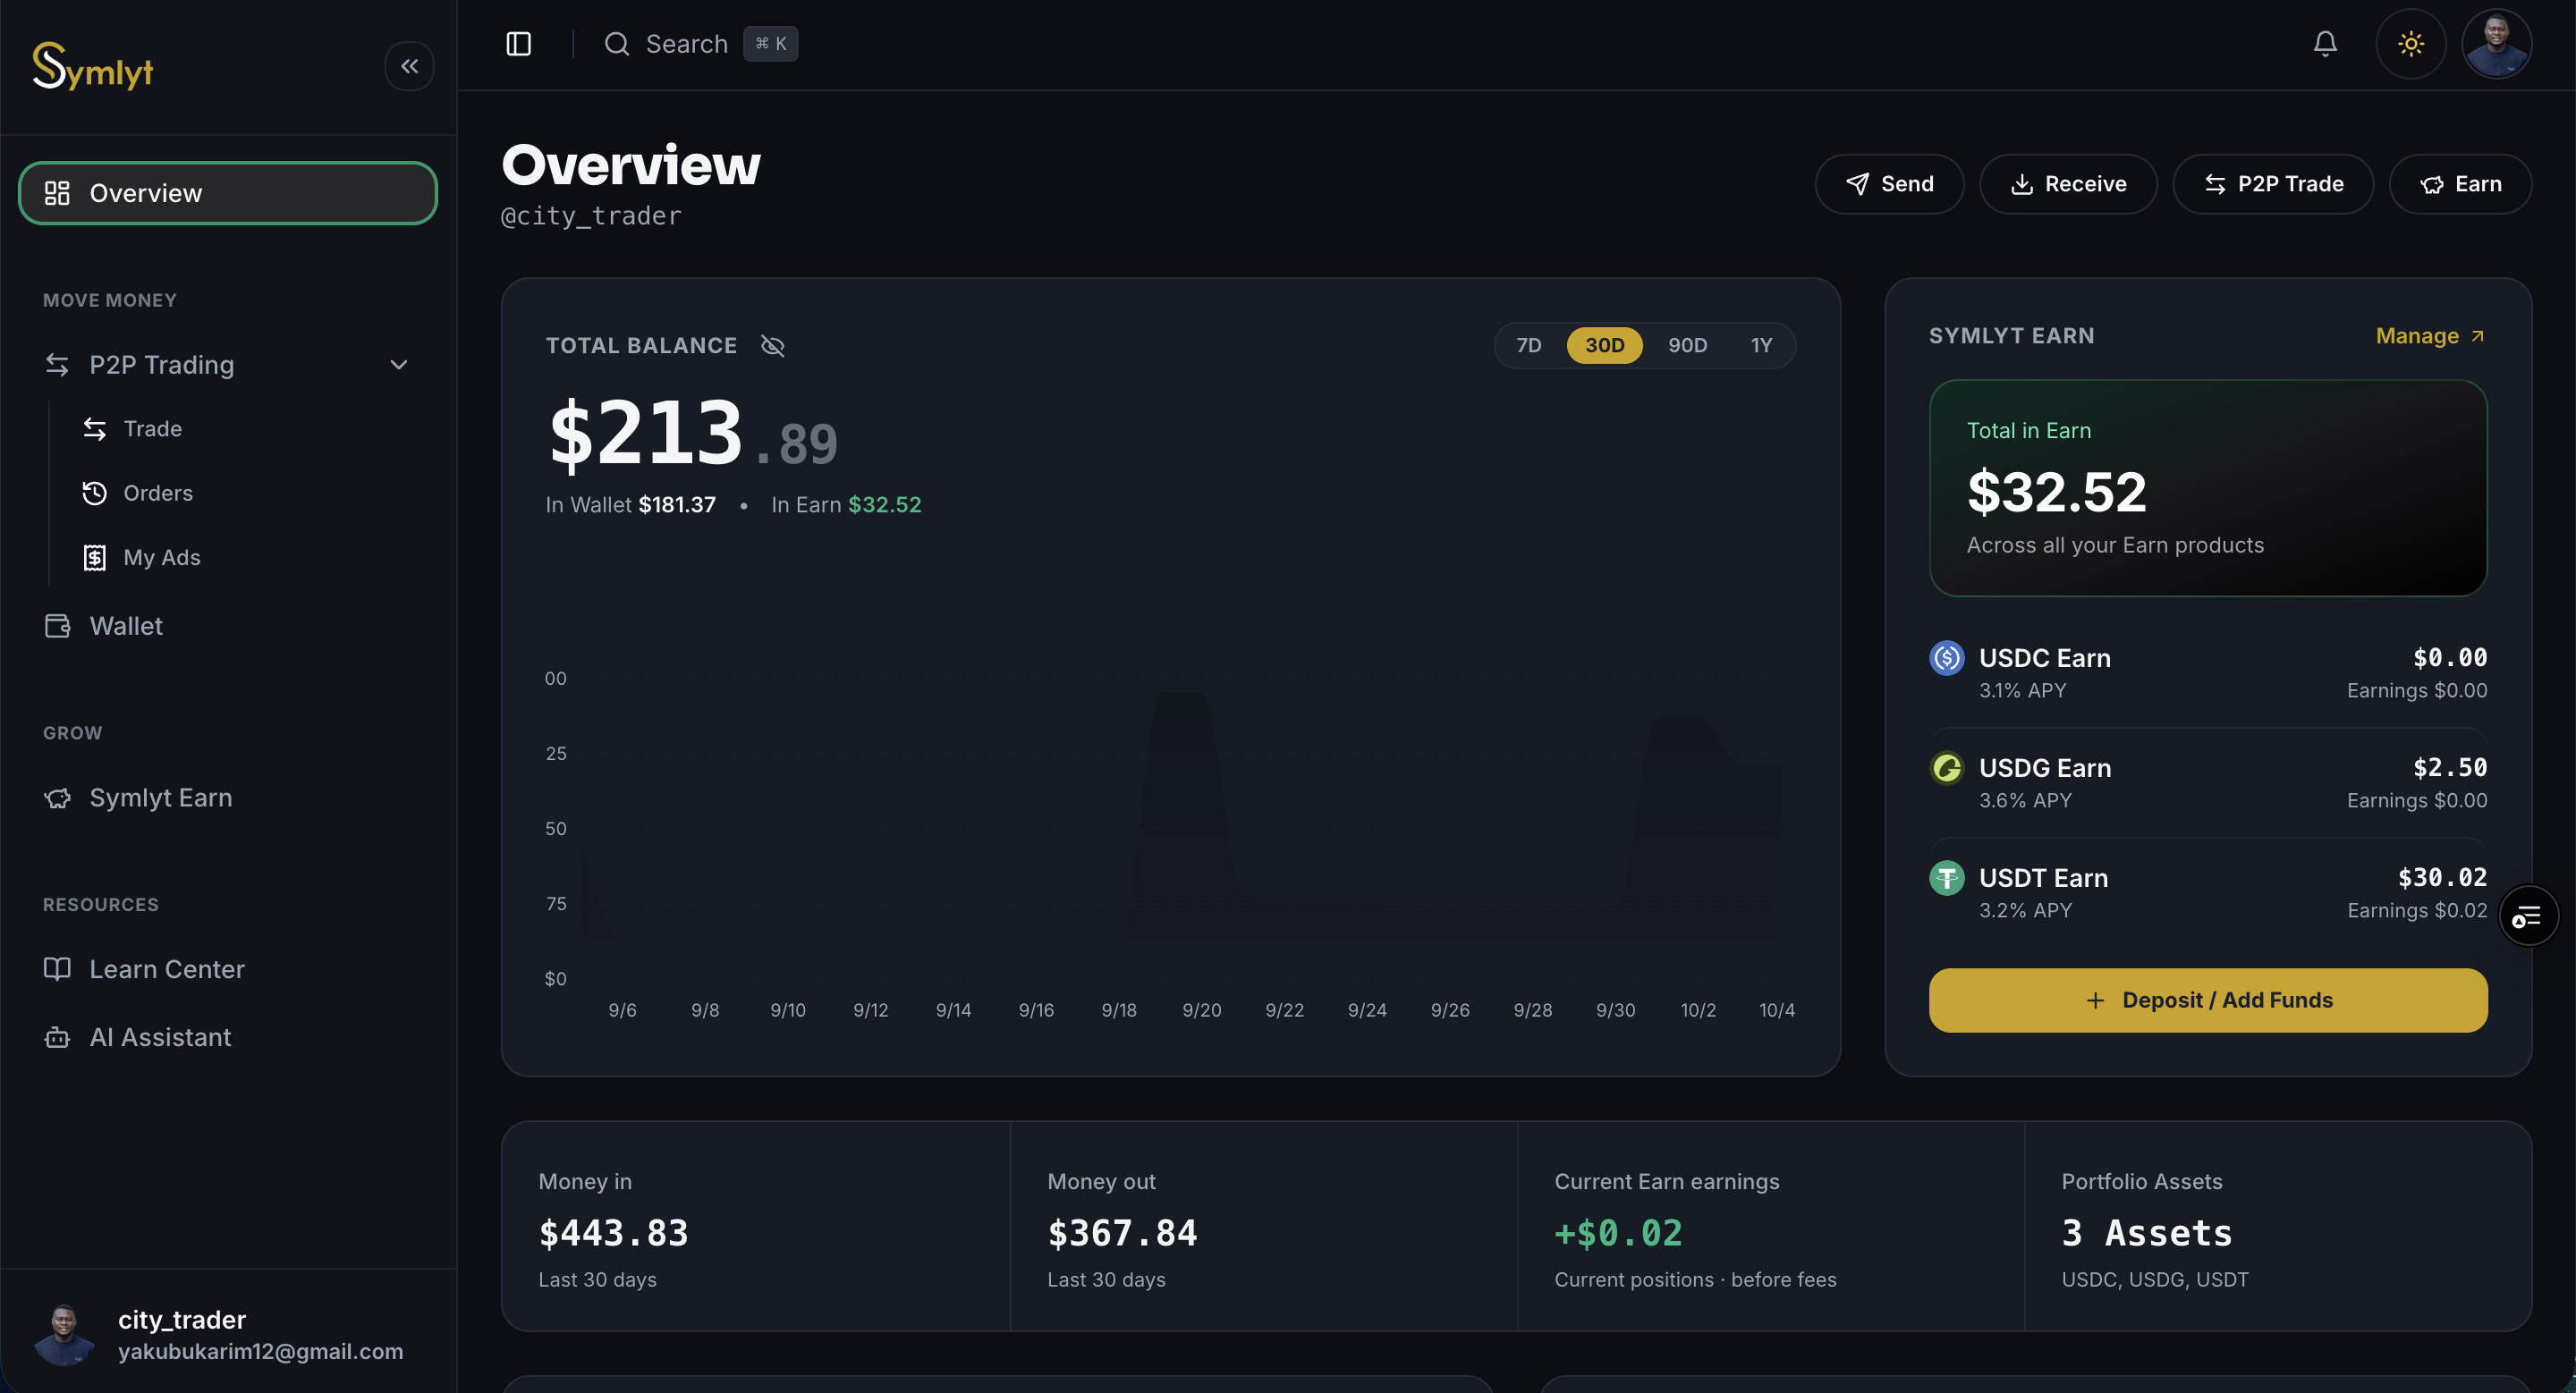Click the Symlyt logo
The image size is (2576, 1393).
93,66
